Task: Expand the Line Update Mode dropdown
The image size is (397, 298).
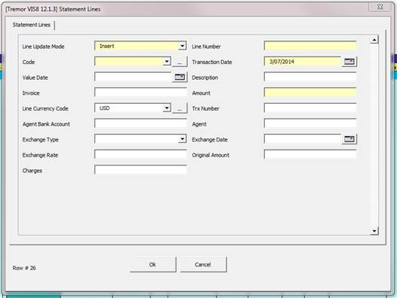Action: [x=183, y=46]
